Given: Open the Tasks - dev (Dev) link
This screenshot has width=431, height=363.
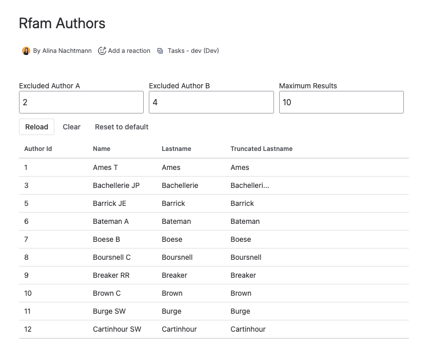Looking at the screenshot, I should click(193, 50).
